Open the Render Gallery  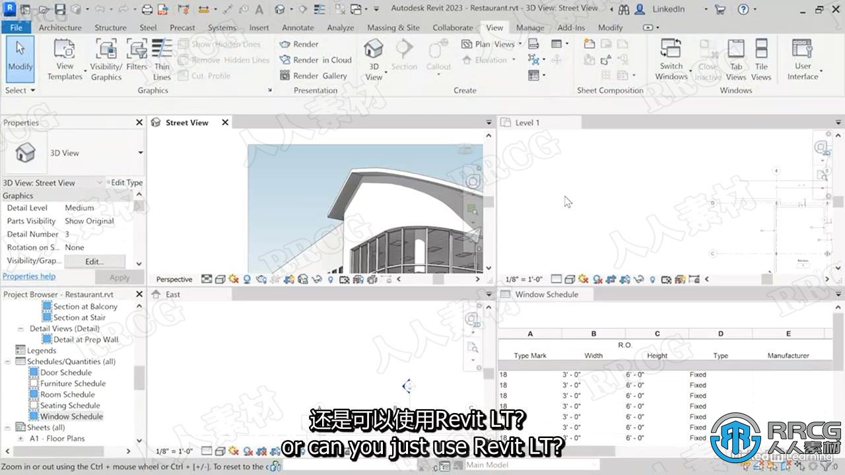(x=314, y=76)
